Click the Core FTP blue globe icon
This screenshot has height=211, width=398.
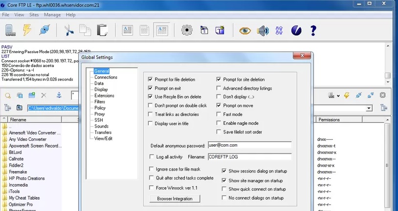click(296, 31)
